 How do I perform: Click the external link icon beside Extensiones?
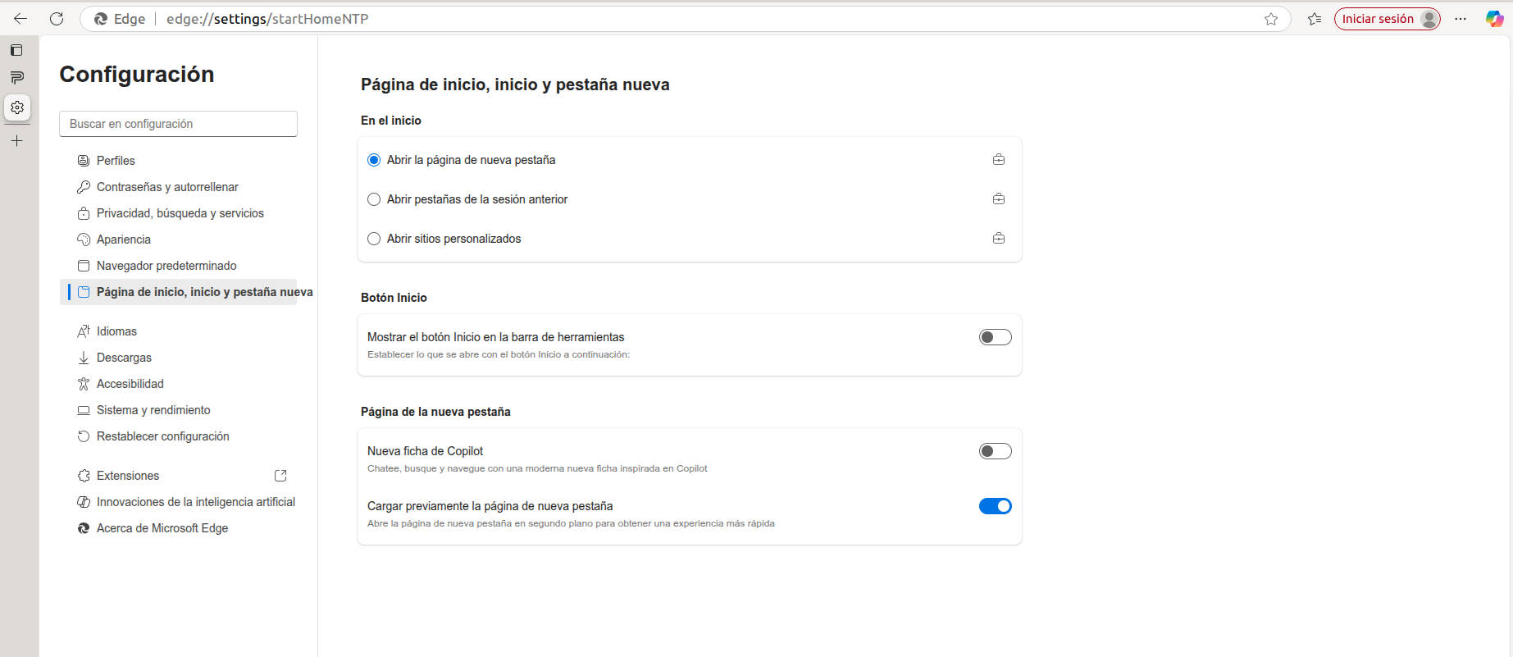[280, 476]
